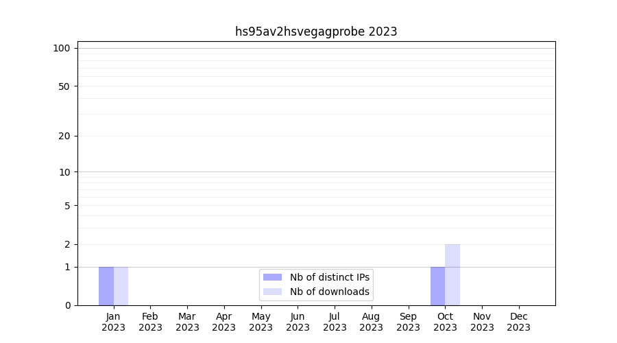
Task: Click the Dec 2023 x-axis label
Action: click(x=519, y=322)
